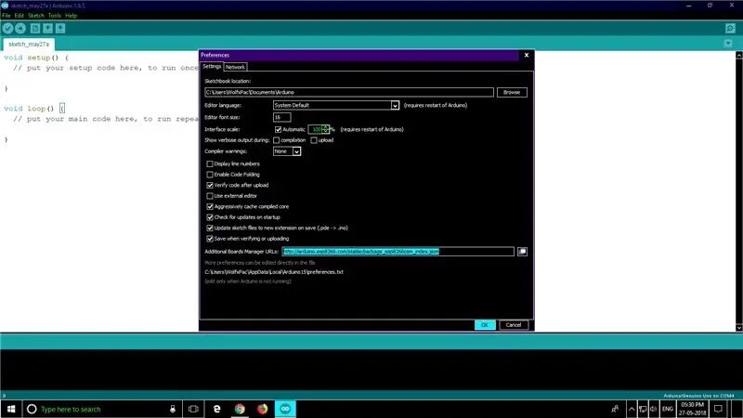743x418 pixels.
Task: Enable verbose output during upload
Action: pyautogui.click(x=314, y=140)
